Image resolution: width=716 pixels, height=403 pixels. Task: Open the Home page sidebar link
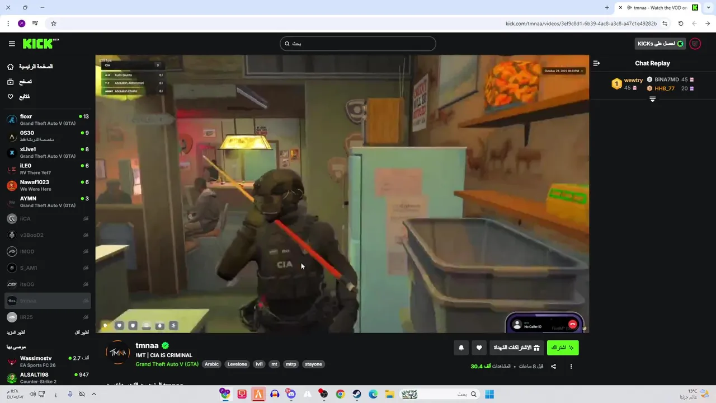pyautogui.click(x=31, y=67)
